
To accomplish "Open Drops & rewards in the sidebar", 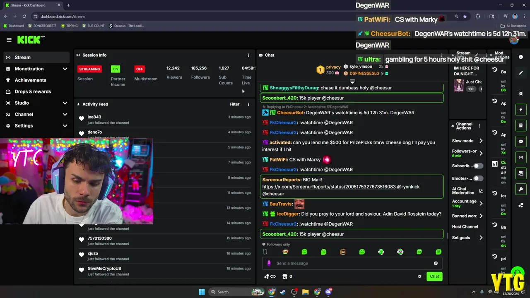I will 37,91.
